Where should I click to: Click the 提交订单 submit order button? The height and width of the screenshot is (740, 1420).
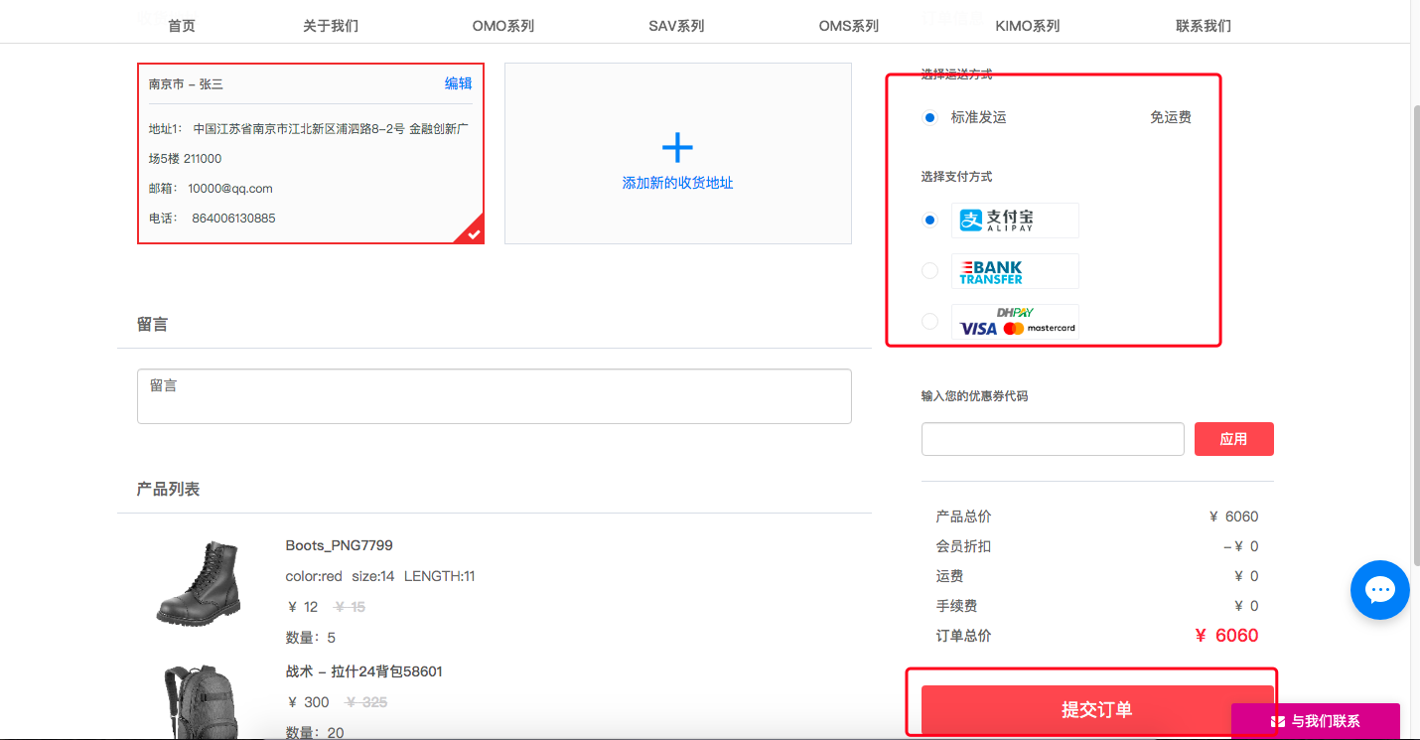tap(1096, 709)
